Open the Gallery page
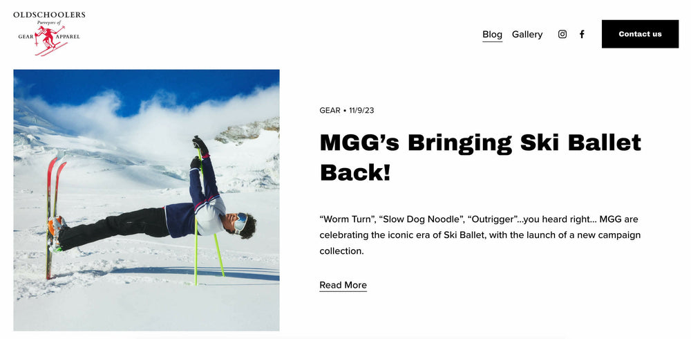 [527, 34]
